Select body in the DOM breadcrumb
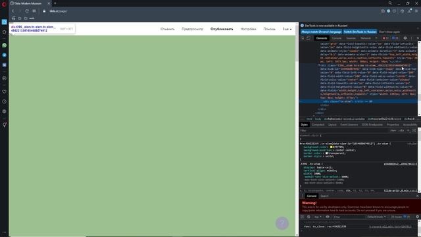Viewport: 421px width, 237px height. click(318, 118)
